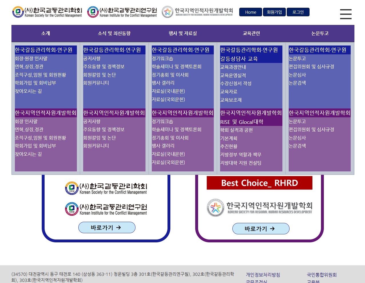Click the KSCM logo inside the blue card

(106, 189)
